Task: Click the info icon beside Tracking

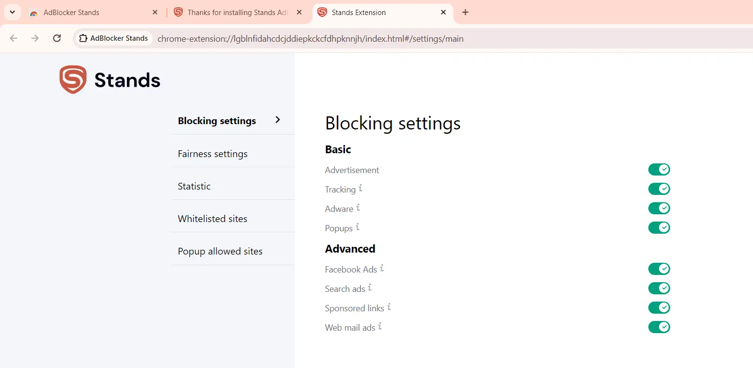Action: coord(361,188)
